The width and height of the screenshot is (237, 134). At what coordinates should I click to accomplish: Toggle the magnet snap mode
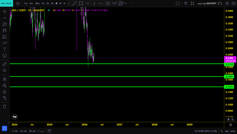point(4,79)
